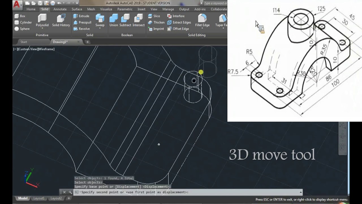362x204 pixels.
Task: Open the Add-ins ribbon tab
Action: coord(200,9)
